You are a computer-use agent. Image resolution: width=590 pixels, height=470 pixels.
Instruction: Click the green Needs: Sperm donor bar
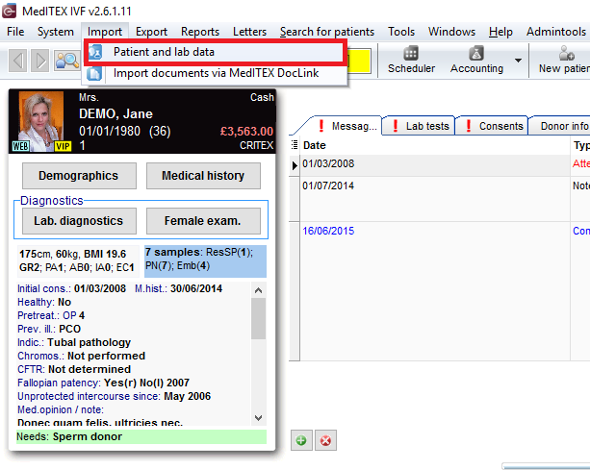pos(141,436)
